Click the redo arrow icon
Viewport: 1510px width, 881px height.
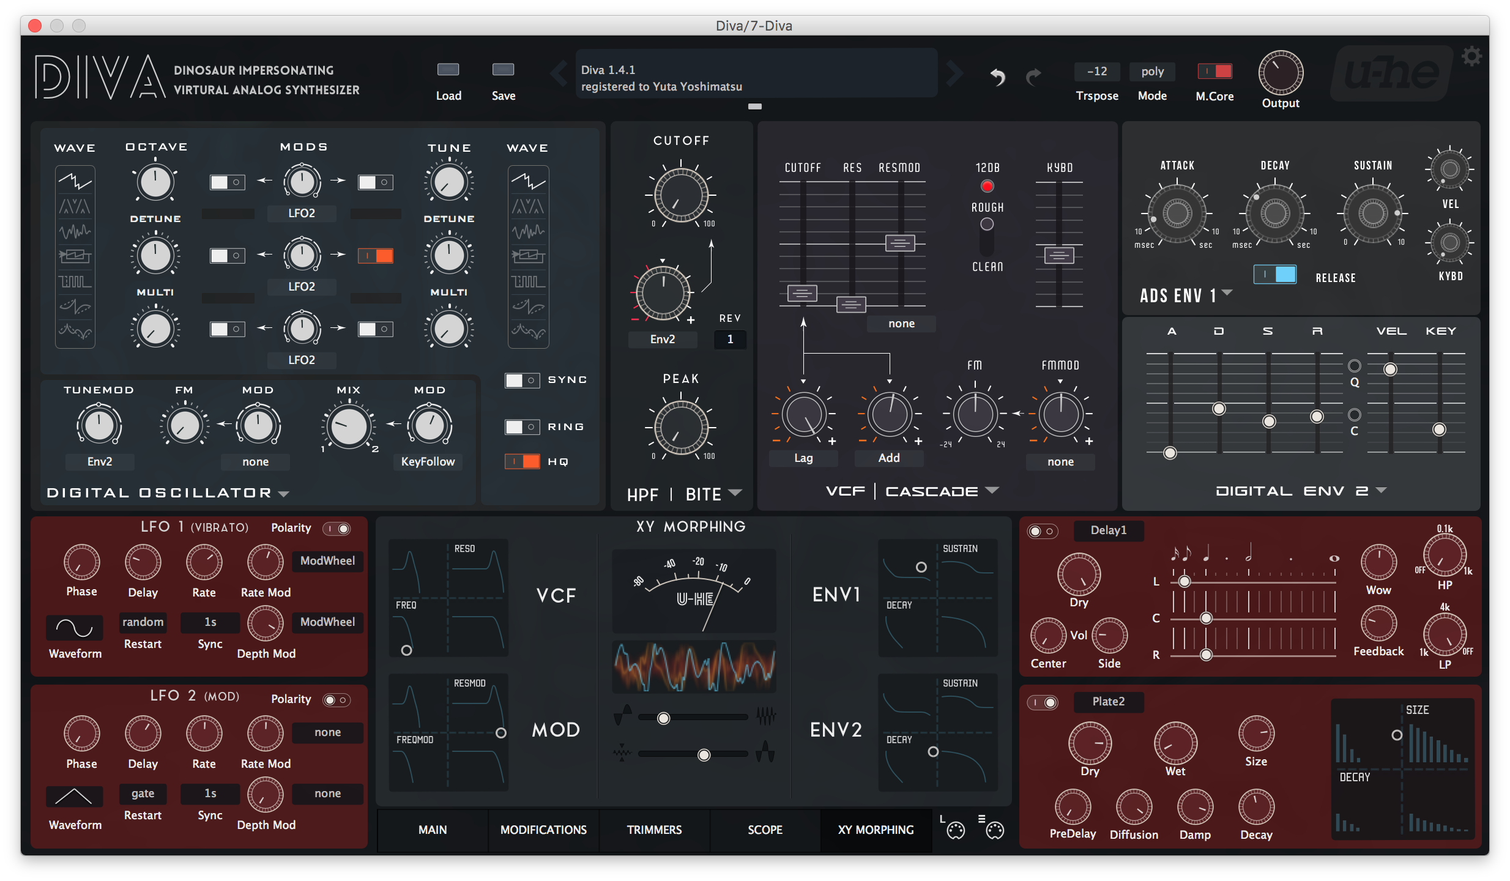1033,76
